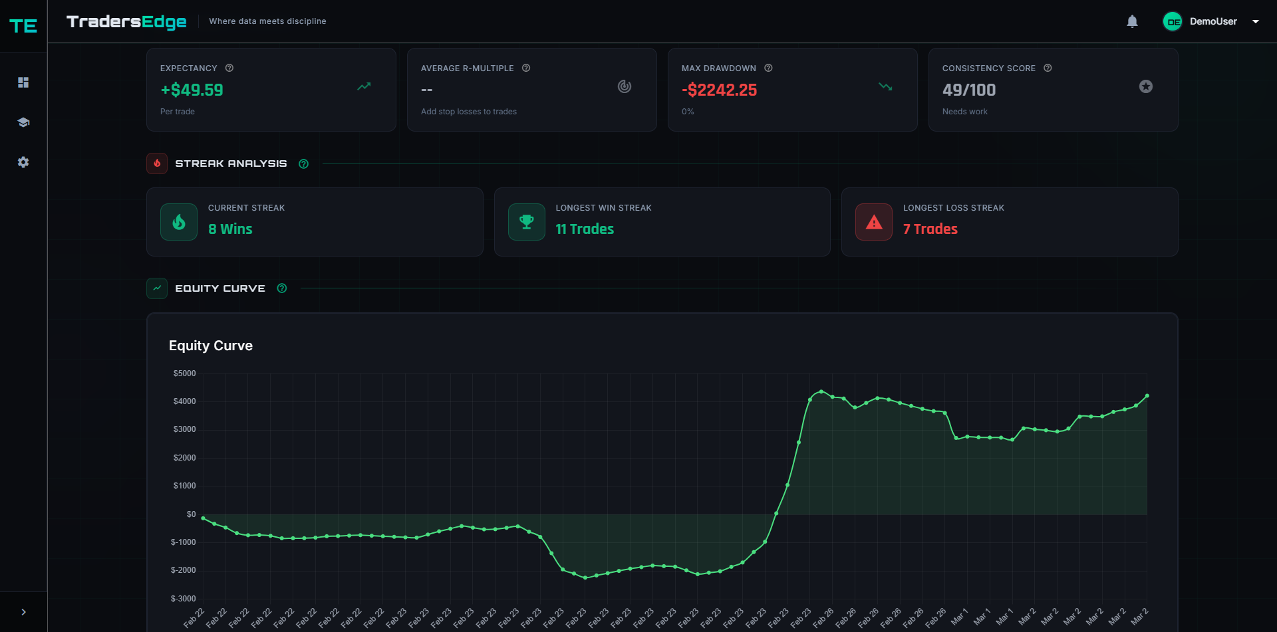
Task: Click the Equity Curve section help icon
Action: coord(282,288)
